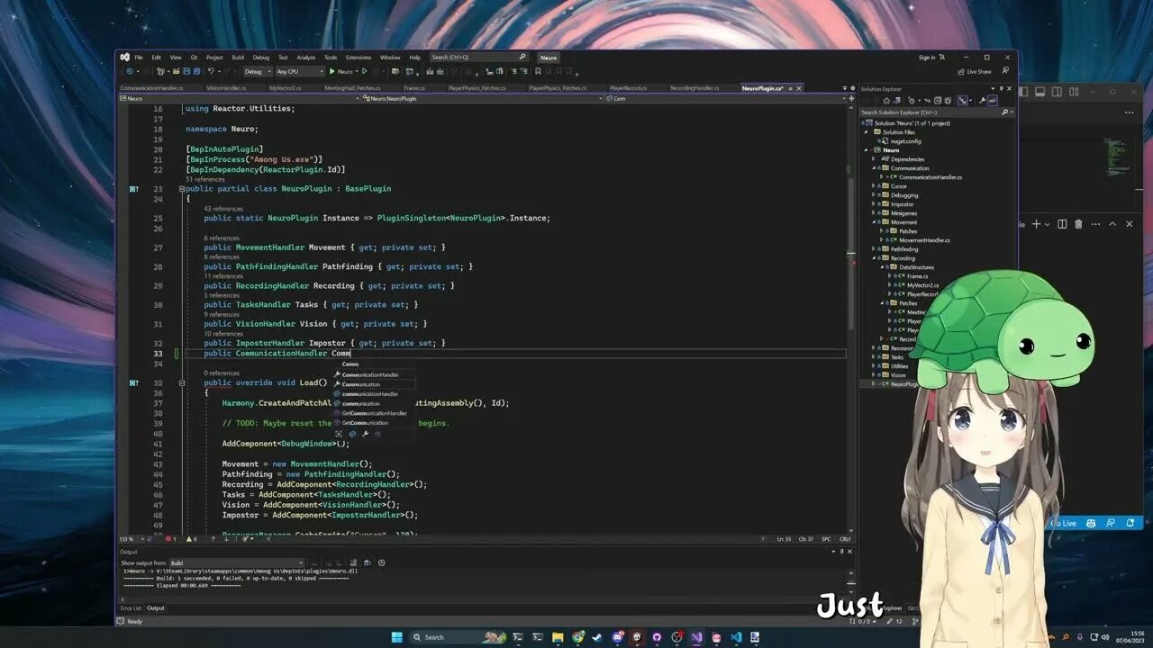This screenshot has width=1153, height=648.
Task: Click the Save file toolbar icon
Action: tap(187, 71)
